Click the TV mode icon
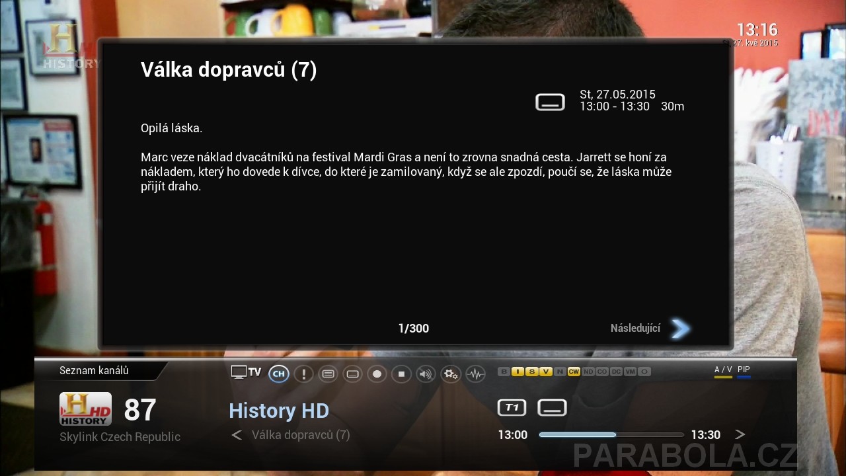This screenshot has width=846, height=476. [x=246, y=372]
